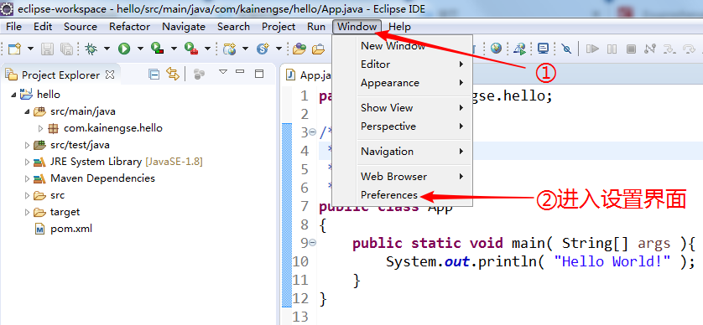Click the New file wizard icon
This screenshot has height=325, width=703.
[x=15, y=49]
